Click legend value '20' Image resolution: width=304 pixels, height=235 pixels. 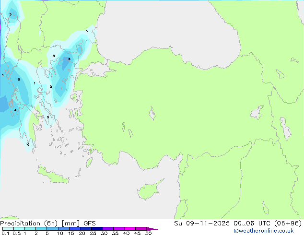[x=82, y=233]
